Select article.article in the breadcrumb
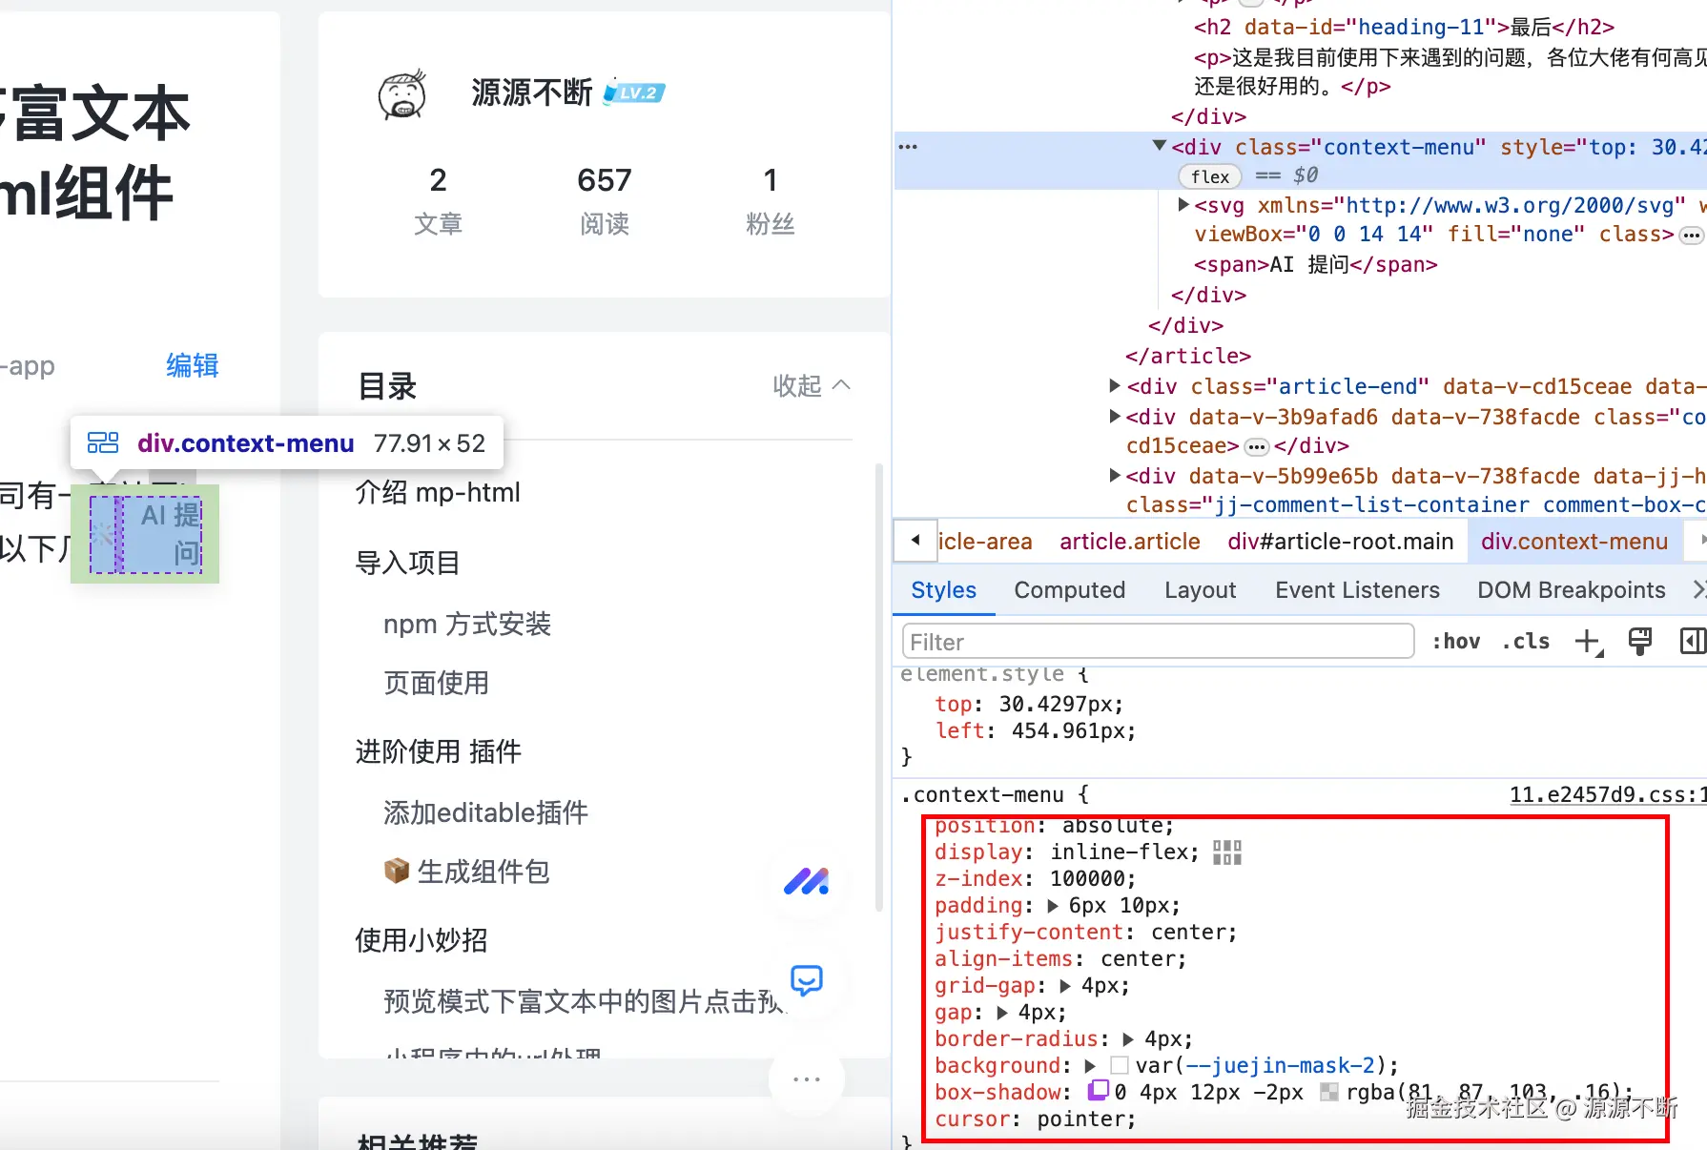The height and width of the screenshot is (1150, 1707). click(1129, 542)
